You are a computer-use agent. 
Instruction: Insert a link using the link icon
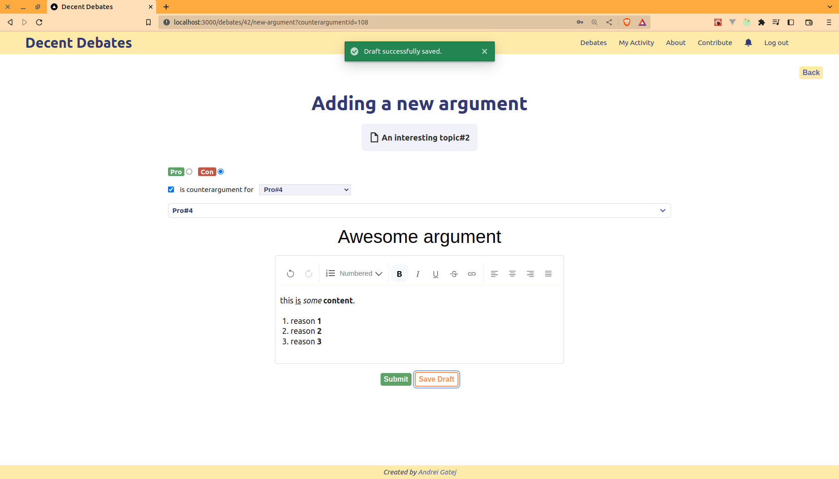(x=472, y=273)
